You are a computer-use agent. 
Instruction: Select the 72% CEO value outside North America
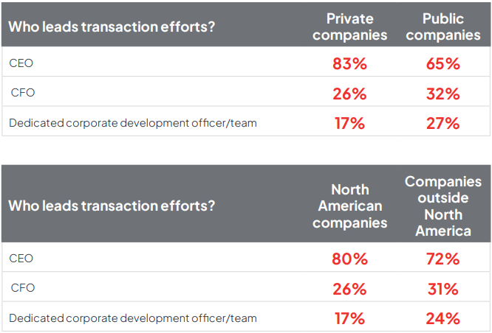tap(443, 259)
